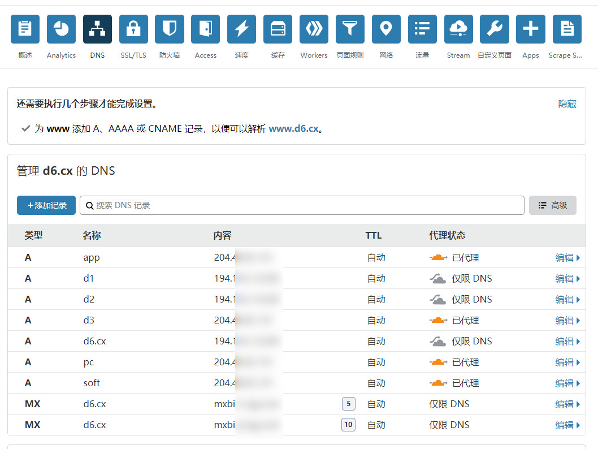
Task: Open the Workers icon
Action: 314,29
